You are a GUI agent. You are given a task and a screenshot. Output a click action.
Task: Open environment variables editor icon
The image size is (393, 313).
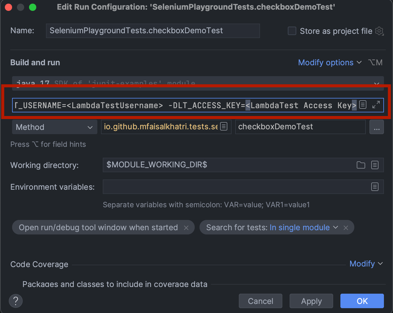[x=375, y=187]
